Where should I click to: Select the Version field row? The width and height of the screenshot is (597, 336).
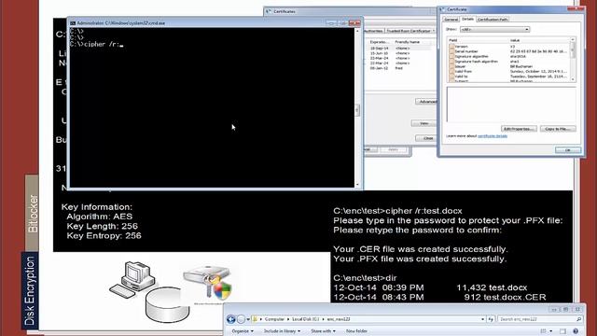[x=509, y=47]
